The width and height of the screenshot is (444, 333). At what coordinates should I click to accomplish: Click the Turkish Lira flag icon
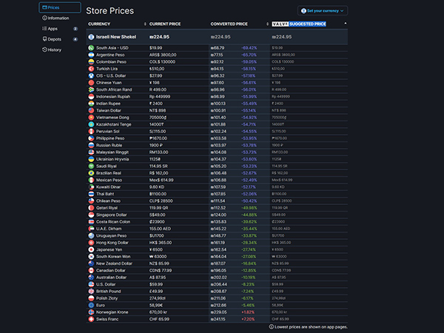point(91,69)
